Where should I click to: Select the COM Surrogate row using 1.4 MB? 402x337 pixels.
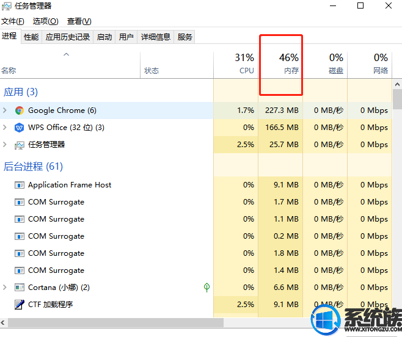(196, 270)
